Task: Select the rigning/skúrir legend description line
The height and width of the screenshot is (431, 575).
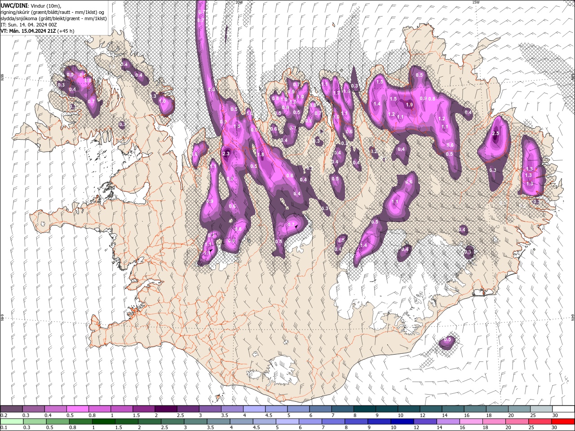Action: click(53, 12)
